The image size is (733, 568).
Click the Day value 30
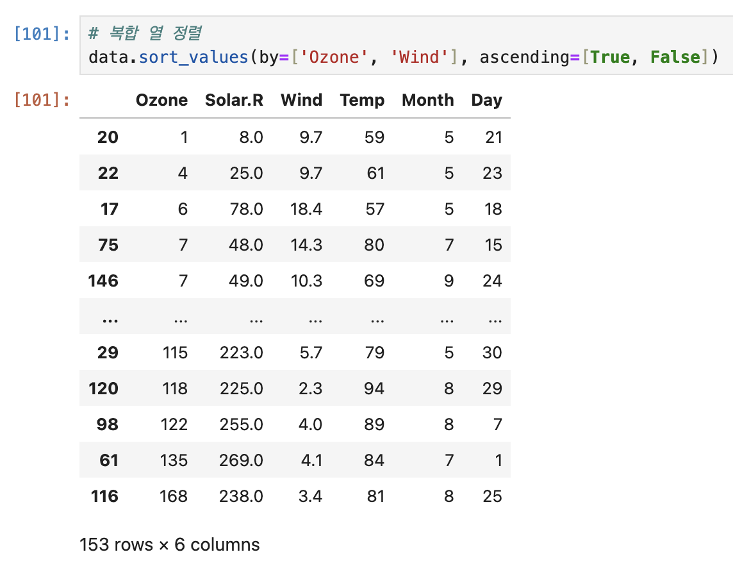492,353
